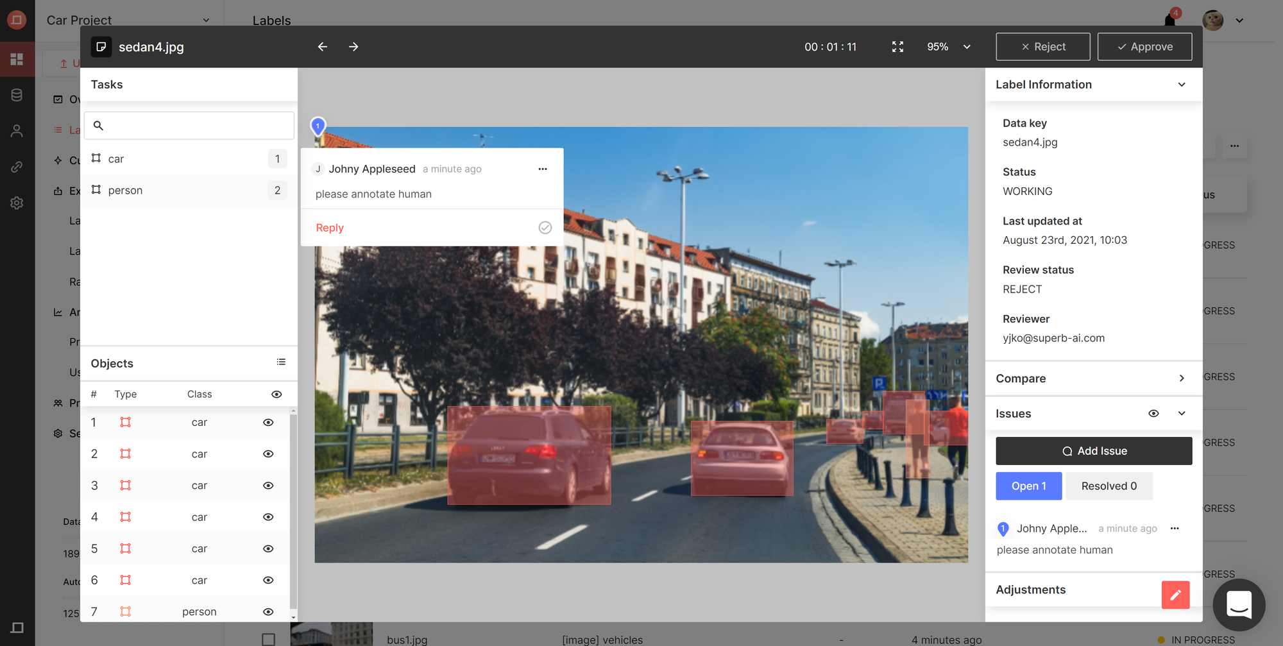Collapse the Label Information panel
1283x646 pixels.
tap(1182, 85)
